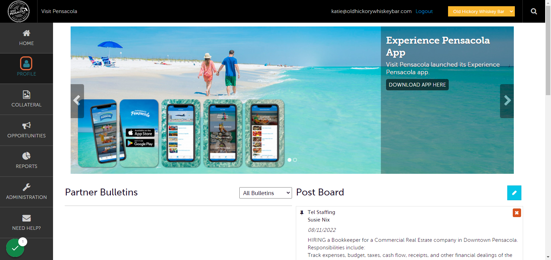The height and width of the screenshot is (260, 551).
Task: Click the App Store badge in banner
Action: [140, 133]
